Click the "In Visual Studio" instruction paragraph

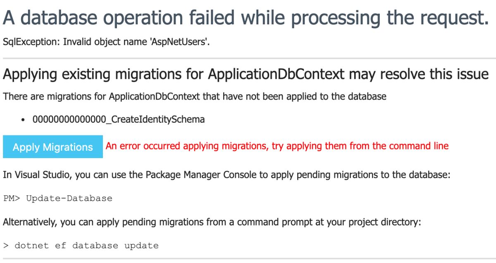click(226, 175)
